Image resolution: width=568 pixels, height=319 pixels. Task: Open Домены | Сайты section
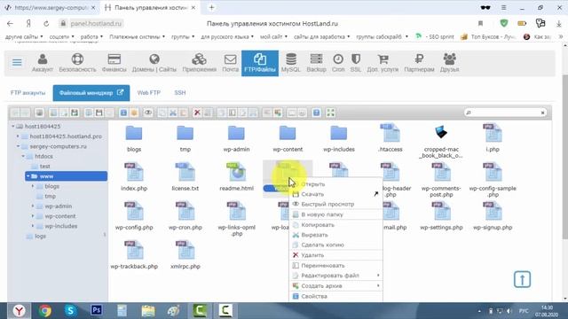(154, 63)
